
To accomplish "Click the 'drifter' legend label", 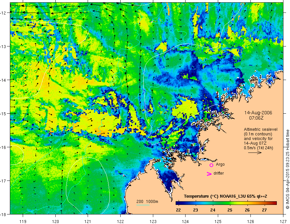I will (x=218, y=173).
